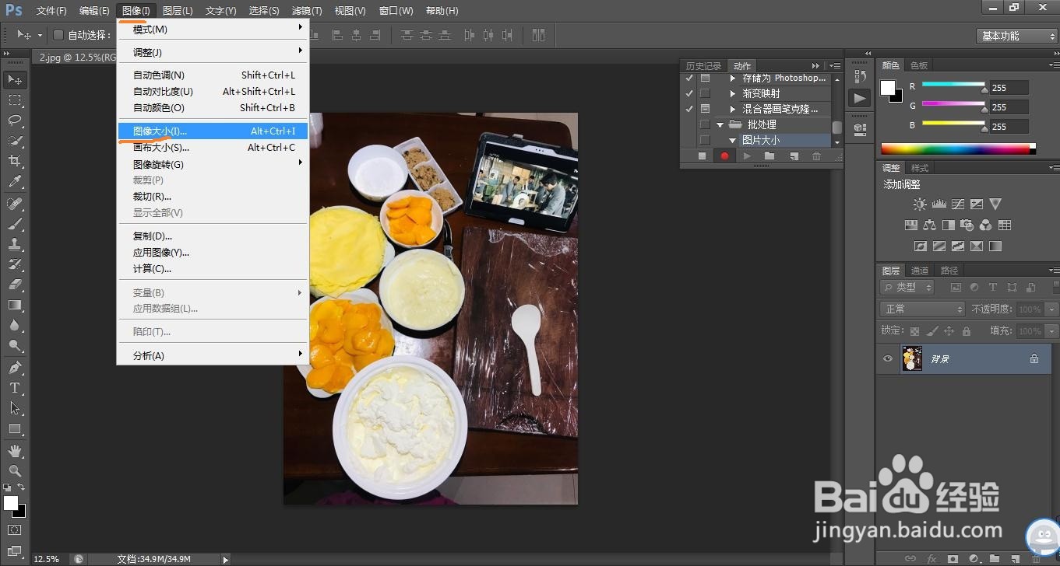Choose 画布大小(S) menu item
This screenshot has height=566, width=1060.
pyautogui.click(x=213, y=148)
